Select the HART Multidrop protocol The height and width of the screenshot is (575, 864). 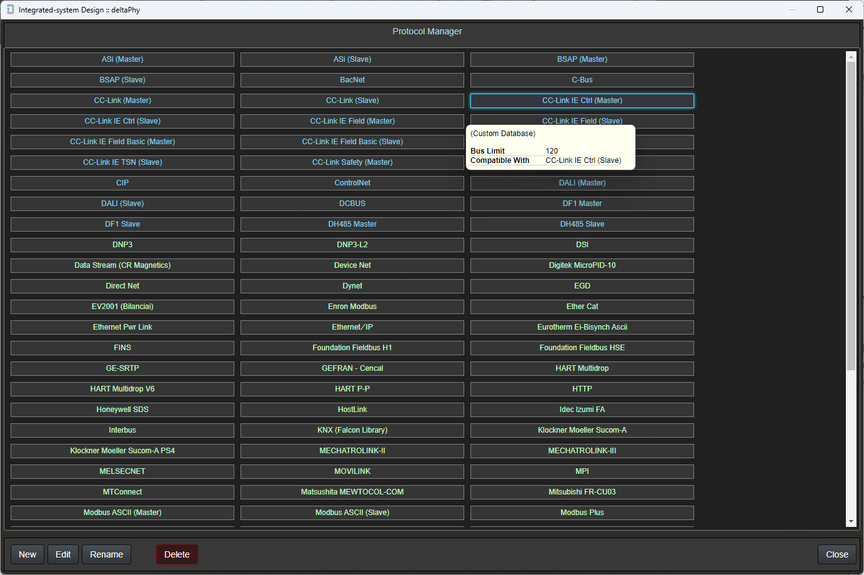click(x=582, y=368)
